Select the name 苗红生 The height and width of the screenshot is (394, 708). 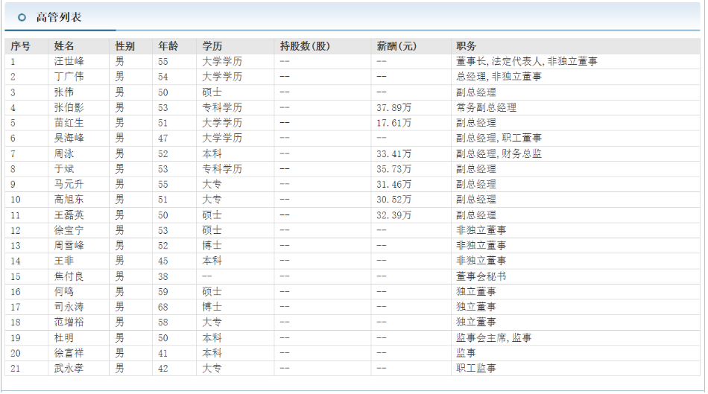69,123
